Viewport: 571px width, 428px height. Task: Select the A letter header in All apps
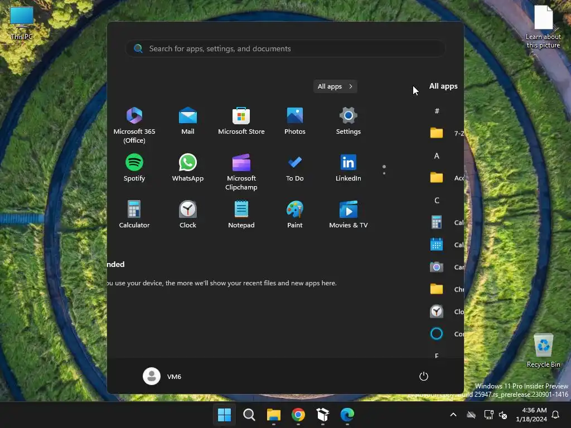(x=437, y=156)
